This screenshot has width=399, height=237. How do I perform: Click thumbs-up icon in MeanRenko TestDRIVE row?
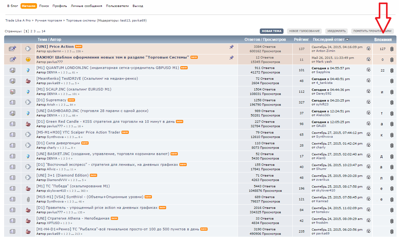click(x=28, y=81)
